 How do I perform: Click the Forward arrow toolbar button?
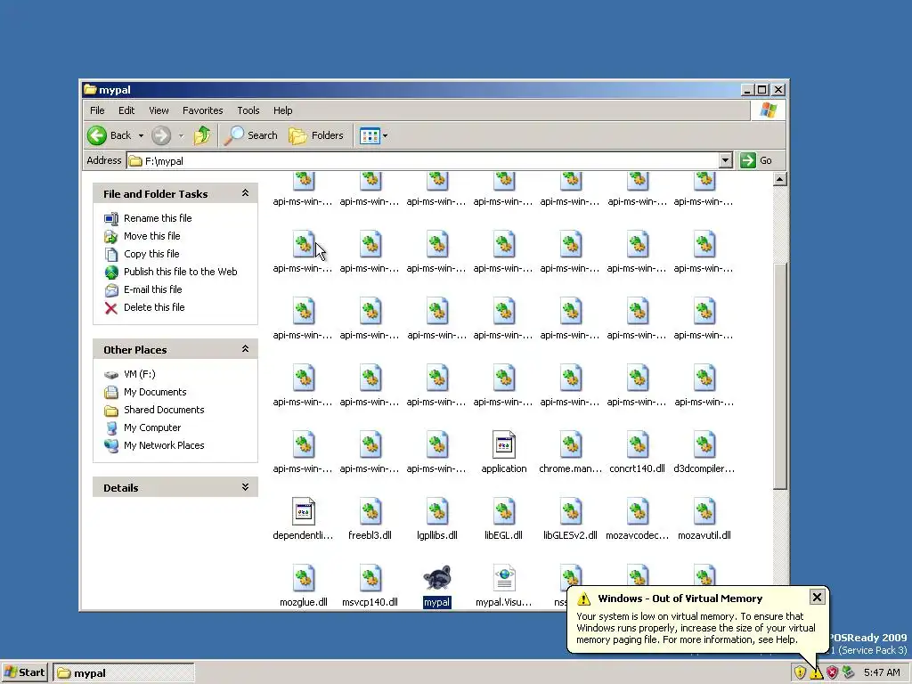coord(161,135)
